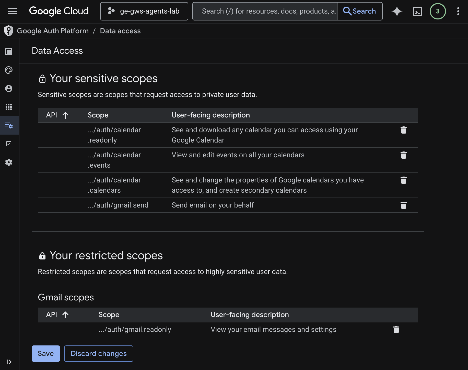The image size is (468, 370).
Task: Delete the calendar.readonly scope
Action: 403,130
